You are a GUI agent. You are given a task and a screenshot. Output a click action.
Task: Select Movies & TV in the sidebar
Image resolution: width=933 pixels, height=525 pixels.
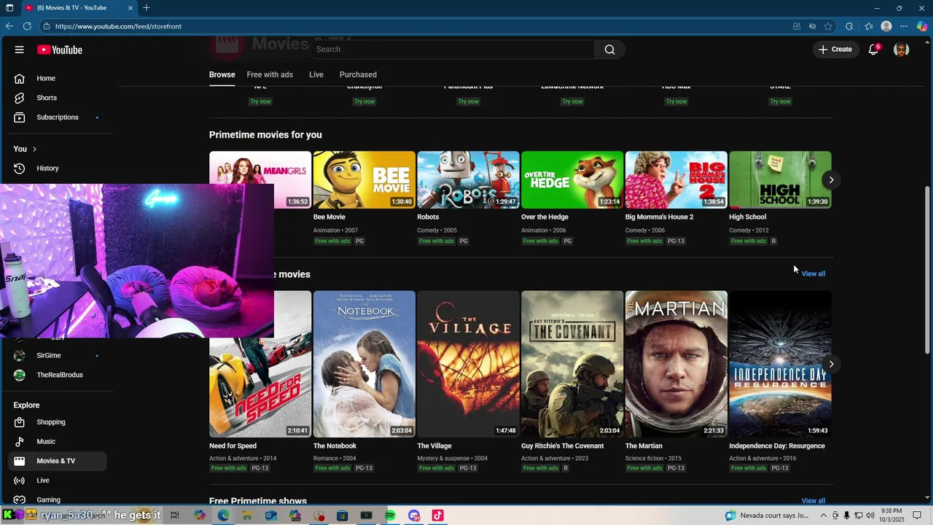pyautogui.click(x=57, y=461)
